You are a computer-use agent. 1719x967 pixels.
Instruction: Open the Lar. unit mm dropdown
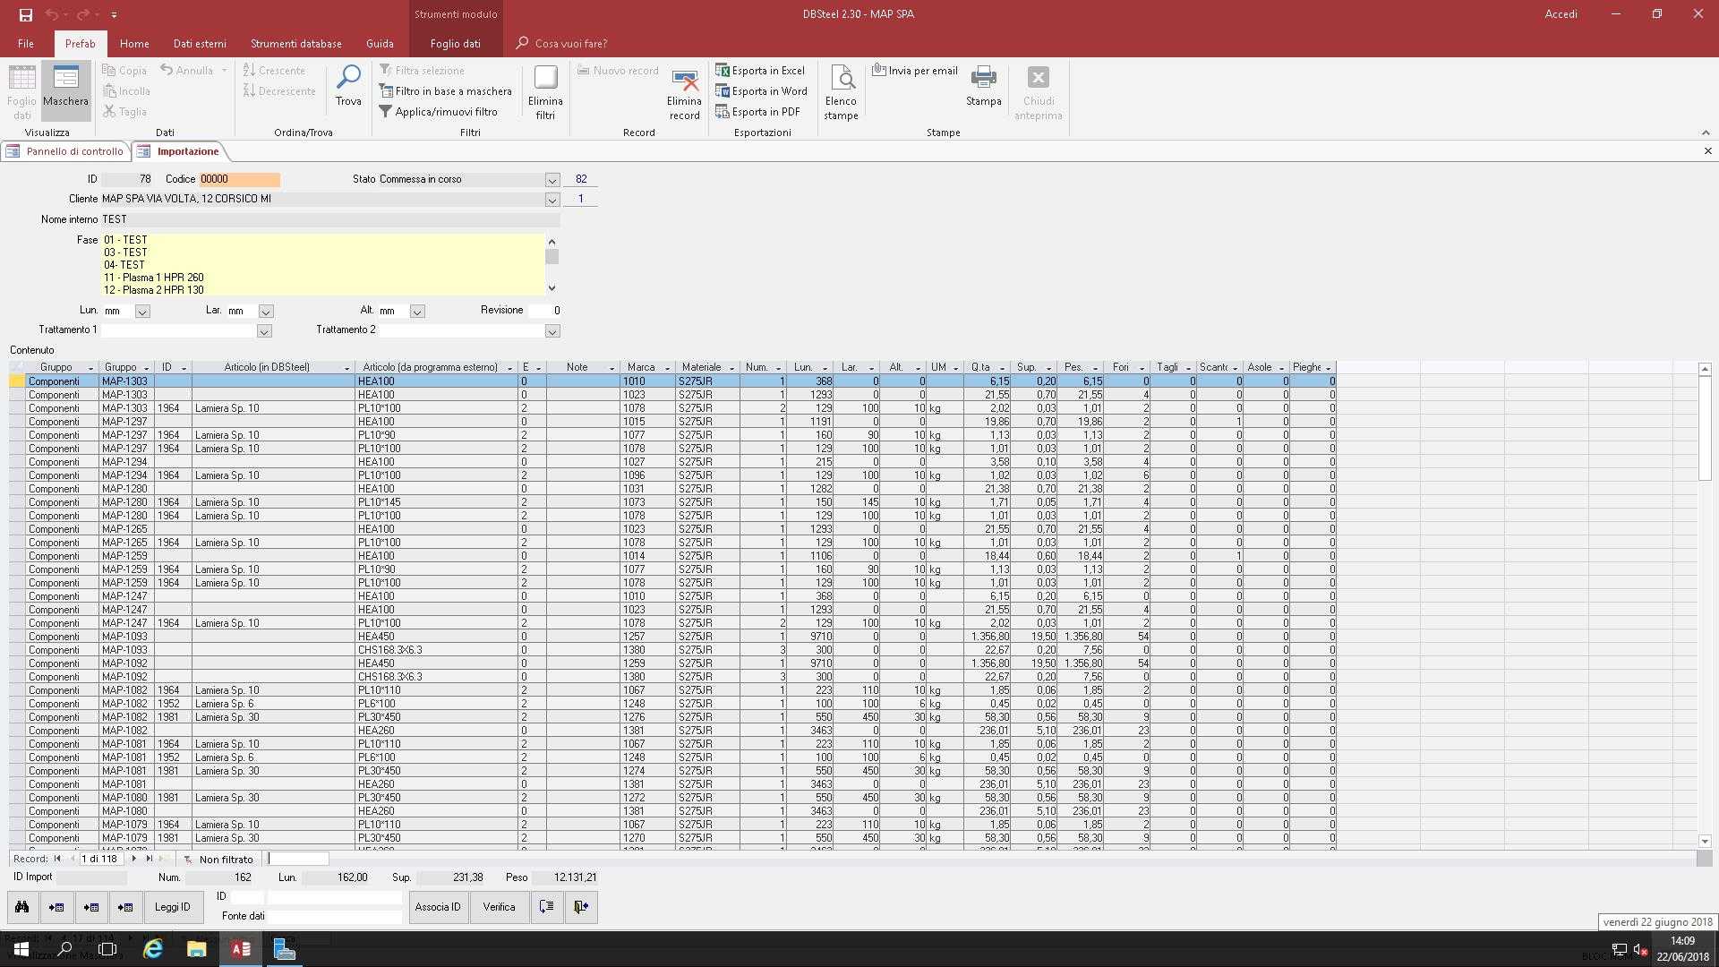coord(266,312)
